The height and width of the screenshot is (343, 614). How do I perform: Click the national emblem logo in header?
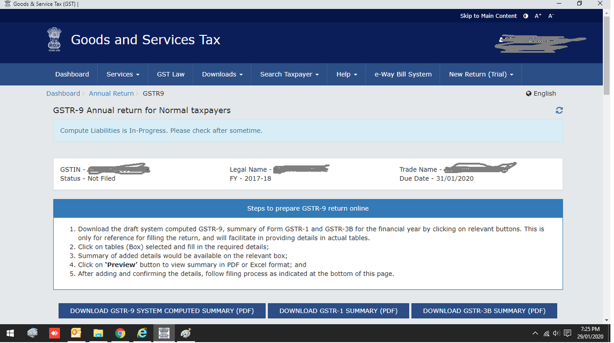point(54,40)
